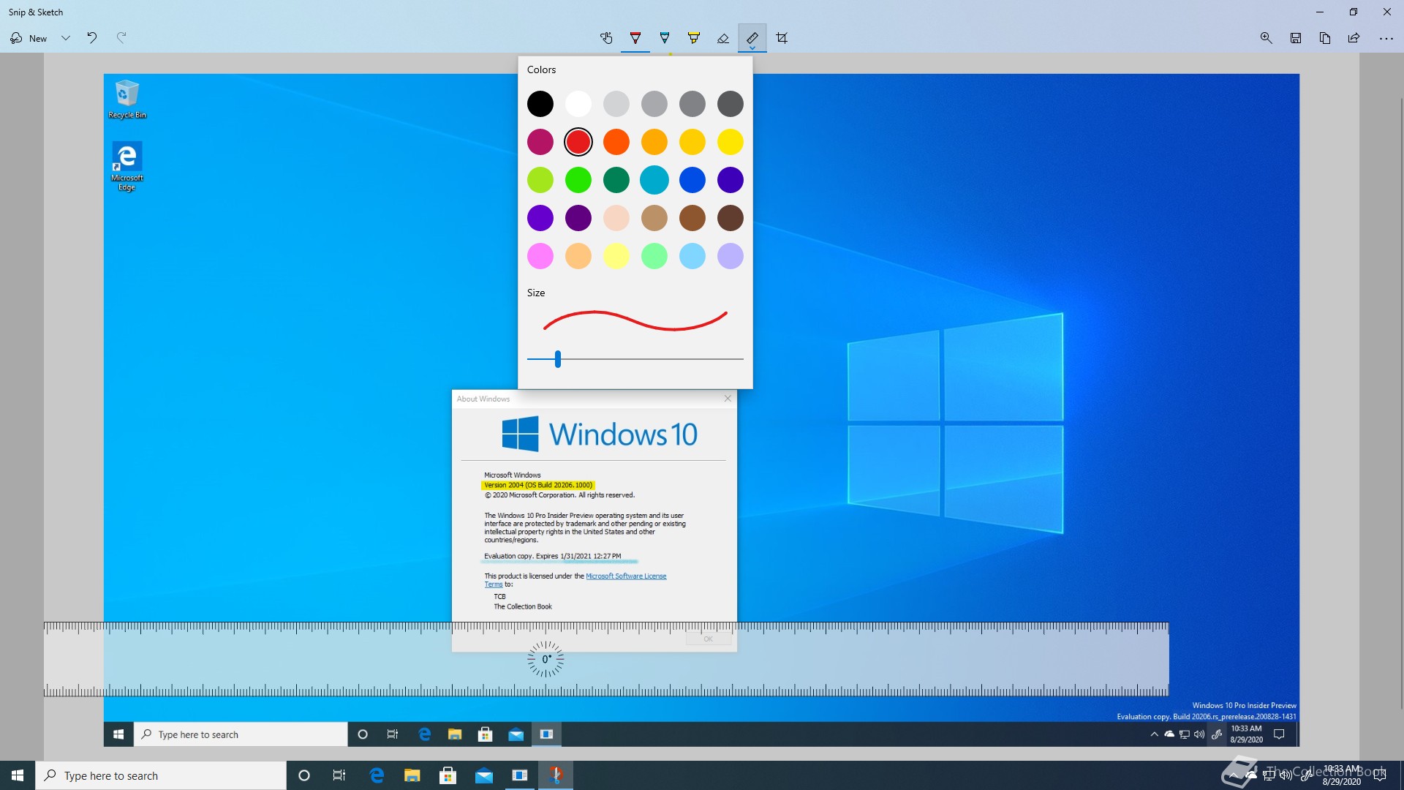Save the snip with disk icon

click(x=1296, y=38)
